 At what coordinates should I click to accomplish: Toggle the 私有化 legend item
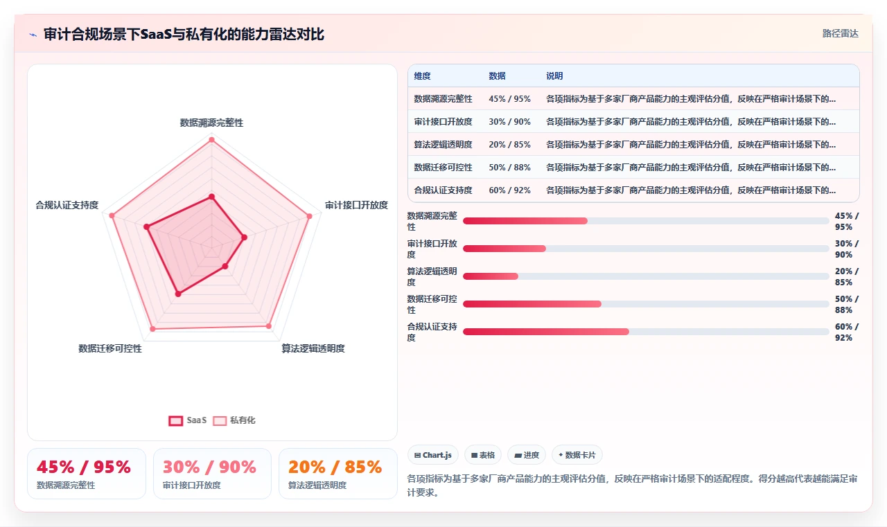click(x=234, y=420)
